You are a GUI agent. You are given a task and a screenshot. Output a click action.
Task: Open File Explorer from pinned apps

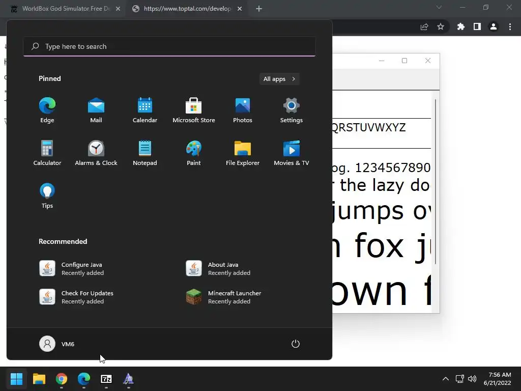243,153
